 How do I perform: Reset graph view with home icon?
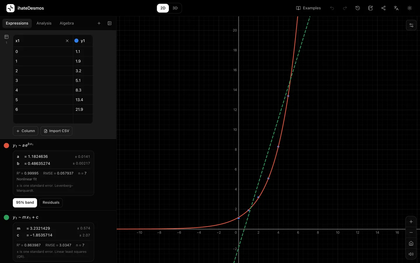pos(411,243)
